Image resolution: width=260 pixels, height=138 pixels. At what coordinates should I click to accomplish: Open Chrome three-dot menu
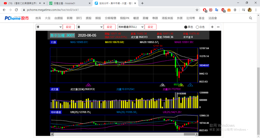point(256,10)
